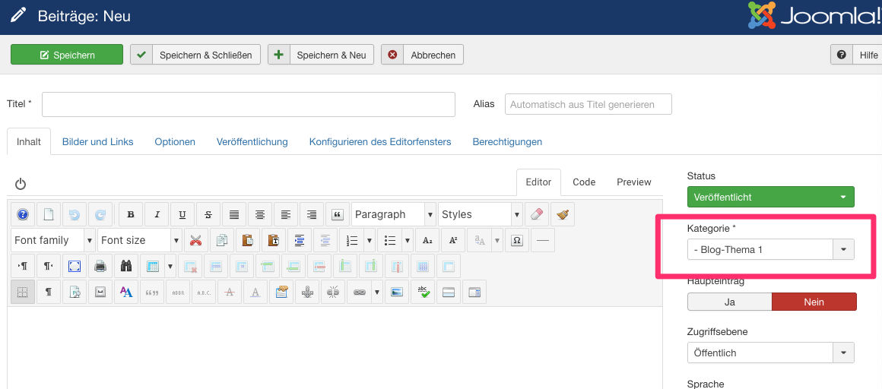Apply bold formatting
The width and height of the screenshot is (882, 389).
[131, 214]
